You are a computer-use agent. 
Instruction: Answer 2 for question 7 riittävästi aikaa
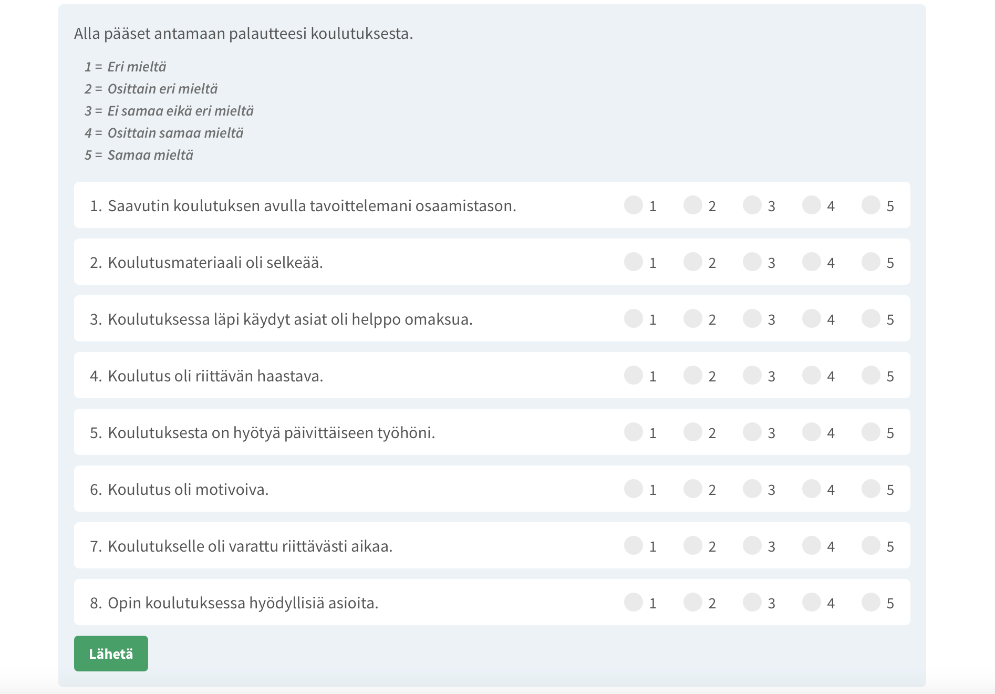pos(693,545)
